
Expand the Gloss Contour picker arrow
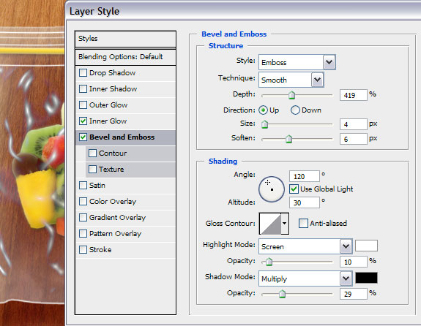tap(285, 224)
